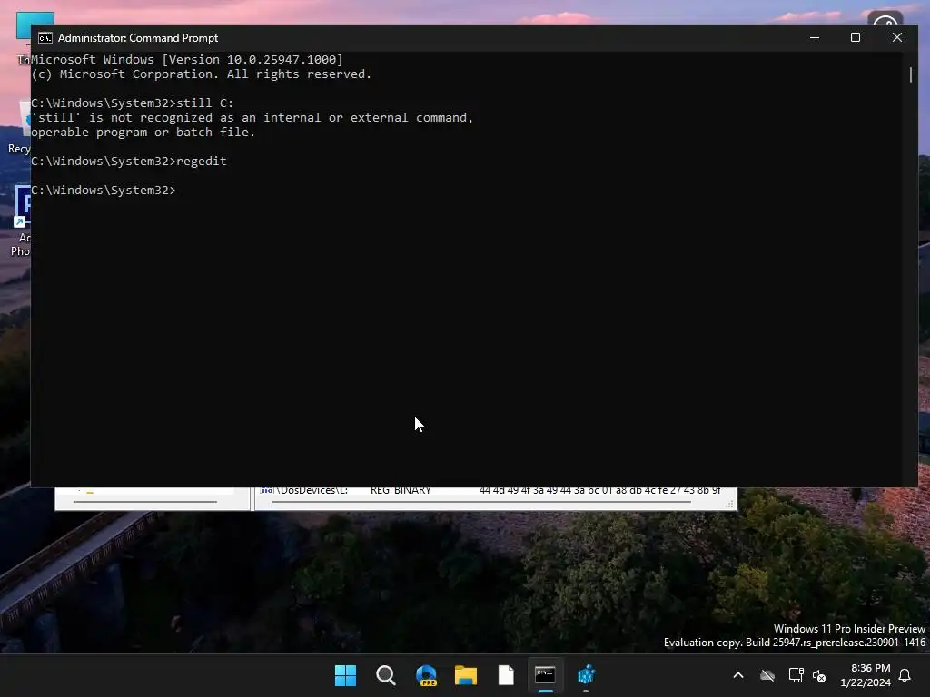The width and height of the screenshot is (930, 697).
Task: Show hidden system tray icons
Action: point(738,675)
